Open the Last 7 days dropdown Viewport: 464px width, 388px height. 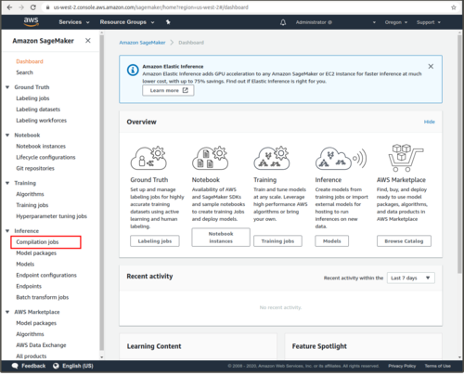point(411,278)
